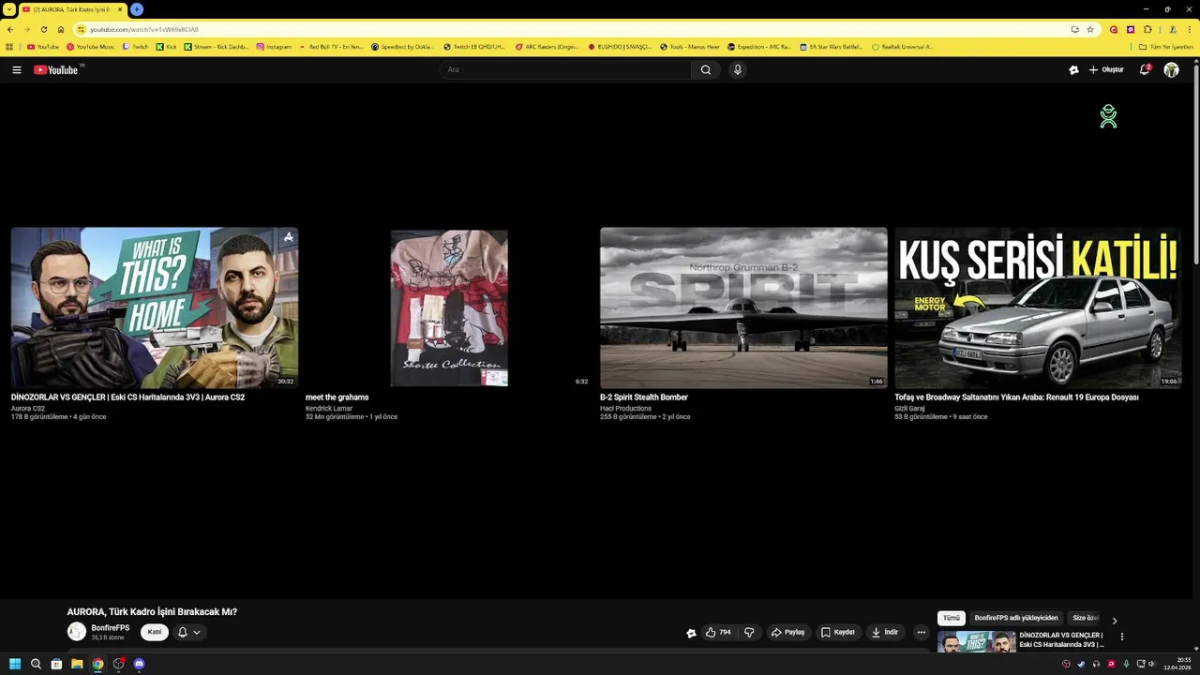This screenshot has height=675, width=1200.
Task: Click the Gizli Garaj channel name
Action: [x=909, y=409]
